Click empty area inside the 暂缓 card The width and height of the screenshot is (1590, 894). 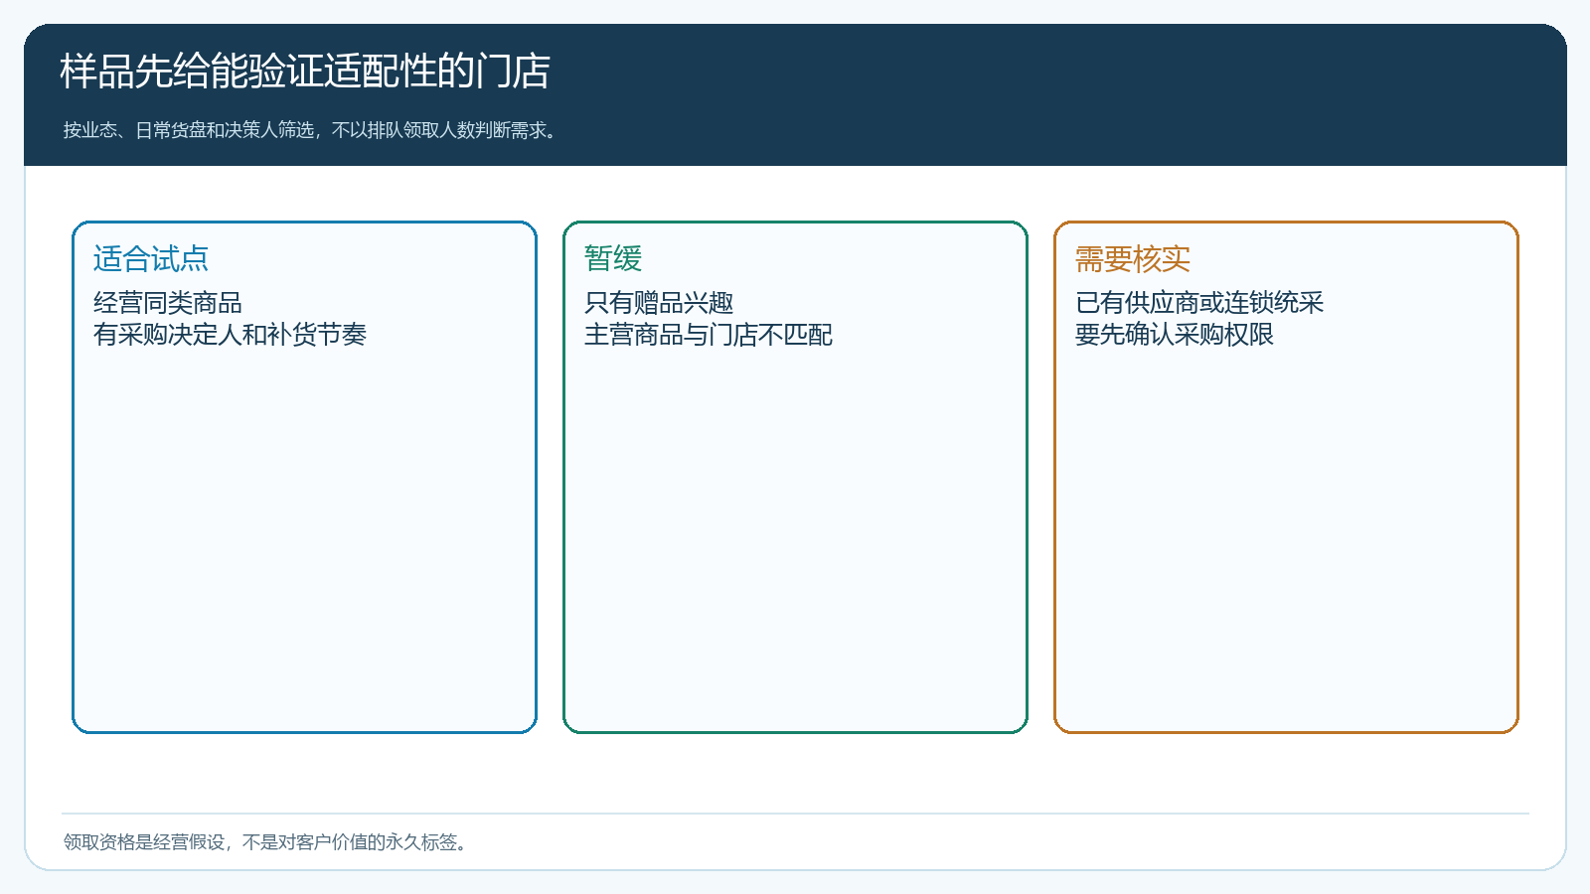point(795,536)
